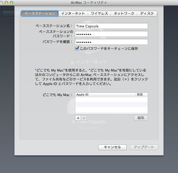
Task: Open the ディスク tab
Action: (x=147, y=13)
